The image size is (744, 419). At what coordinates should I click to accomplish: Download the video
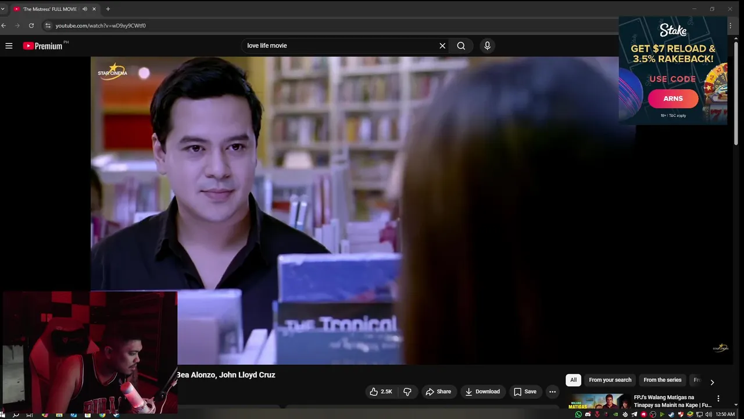click(x=482, y=392)
